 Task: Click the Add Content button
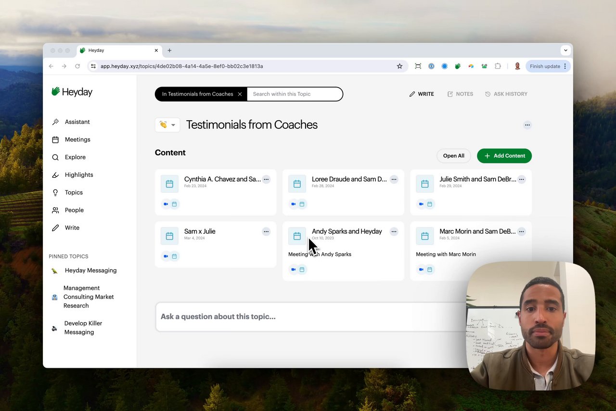pos(504,156)
